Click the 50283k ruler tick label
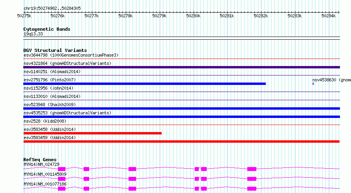This screenshot has width=351, height=193. (x=295, y=16)
